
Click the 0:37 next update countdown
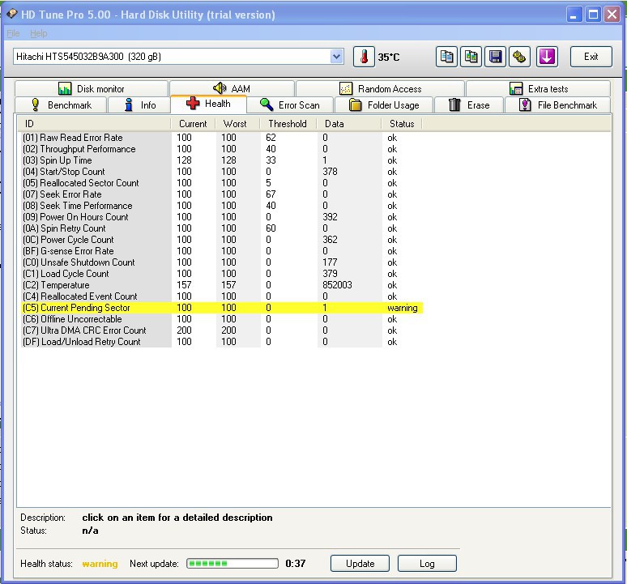coord(296,563)
